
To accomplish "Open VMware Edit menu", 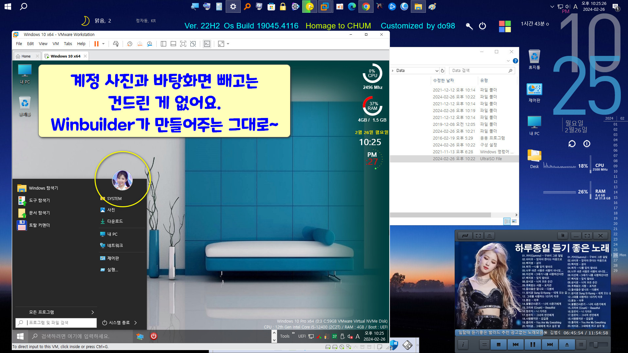I will (x=30, y=44).
